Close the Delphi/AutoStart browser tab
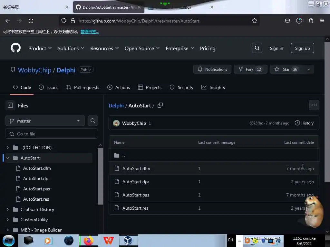This screenshot has width=330, height=247. [139, 7]
